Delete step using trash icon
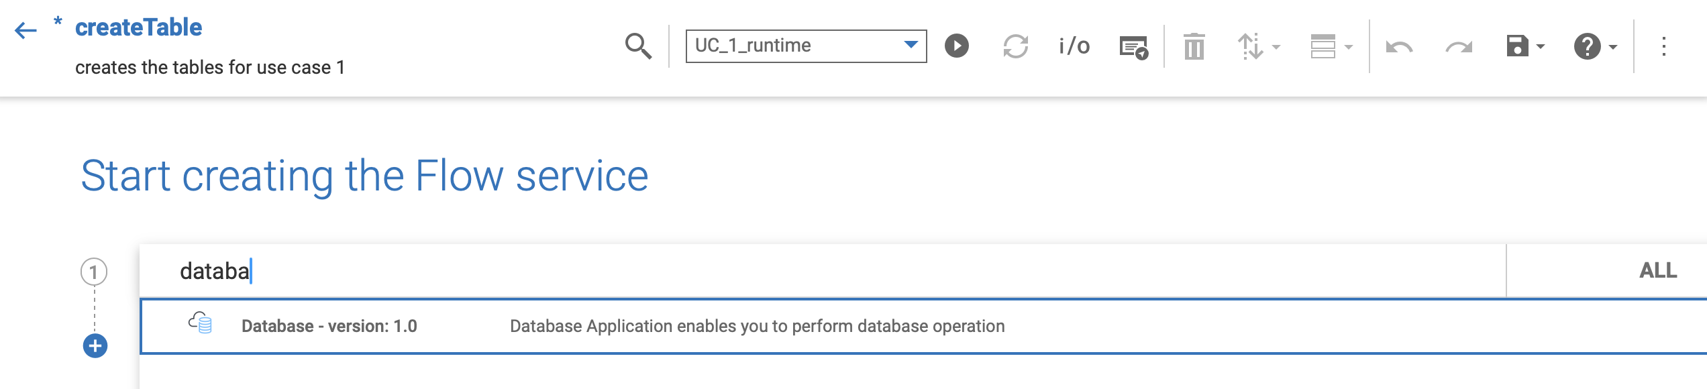This screenshot has height=389, width=1707. pos(1194,46)
